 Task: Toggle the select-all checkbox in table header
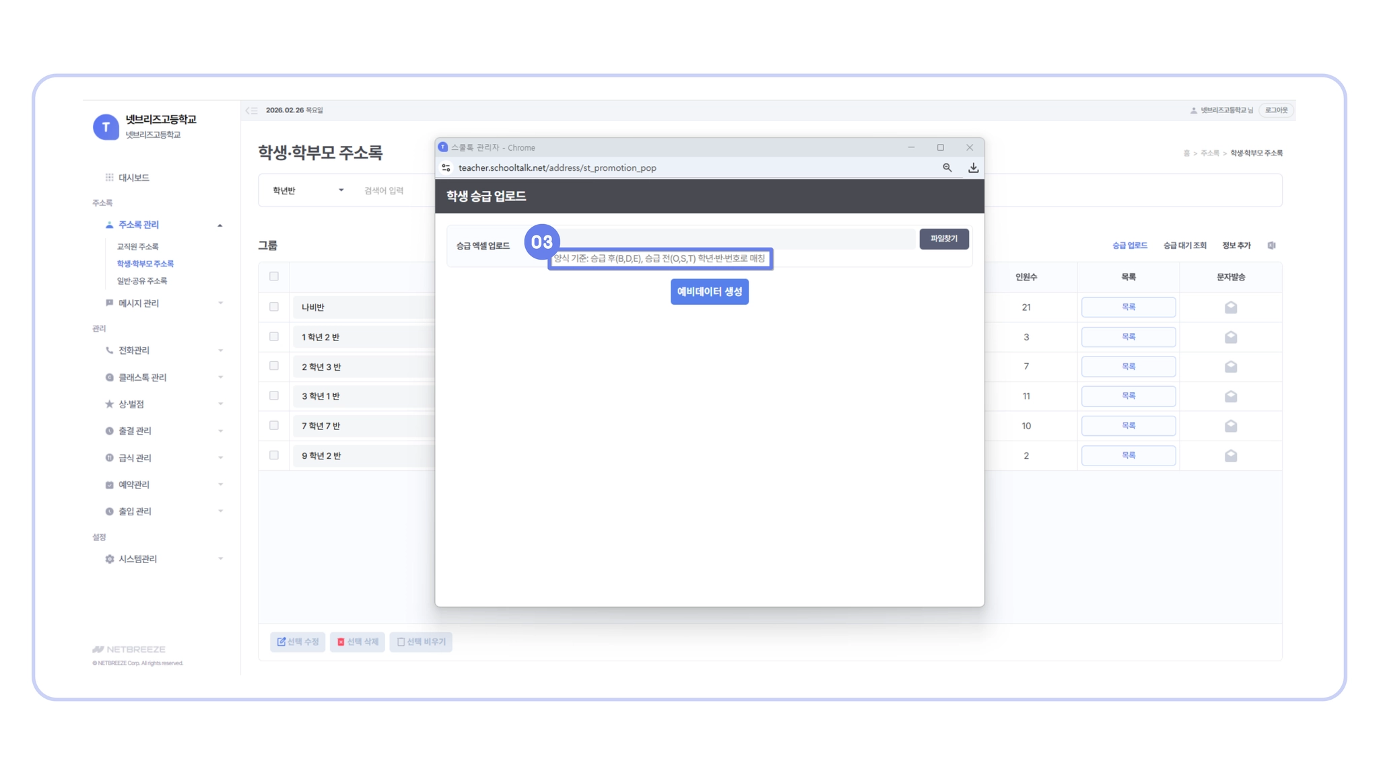click(274, 276)
